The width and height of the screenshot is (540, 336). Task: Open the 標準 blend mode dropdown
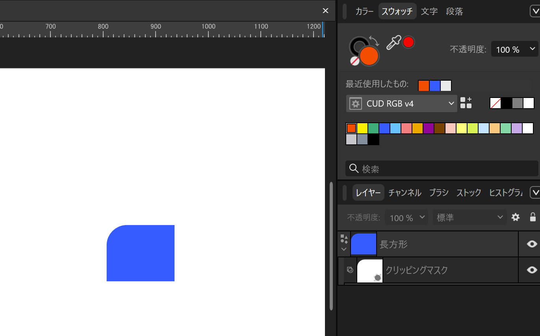(x=469, y=217)
